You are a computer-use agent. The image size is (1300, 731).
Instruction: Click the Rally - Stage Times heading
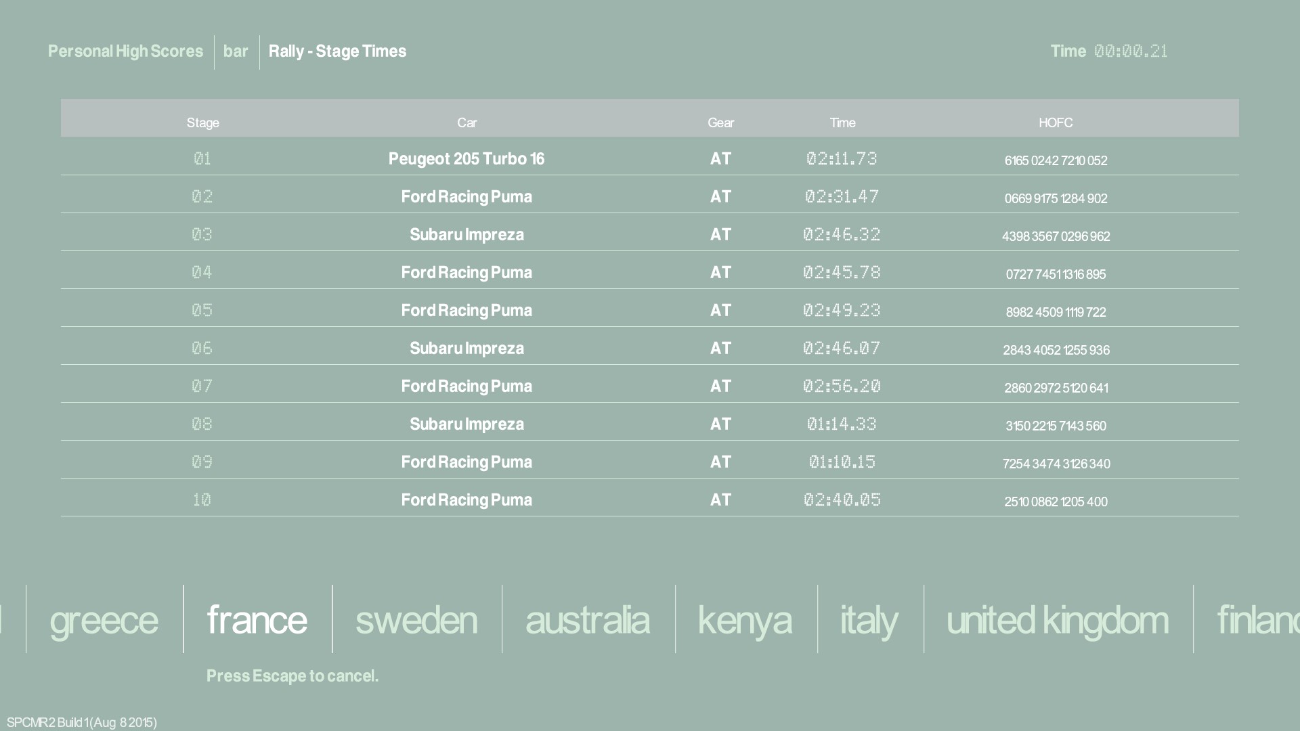337,51
